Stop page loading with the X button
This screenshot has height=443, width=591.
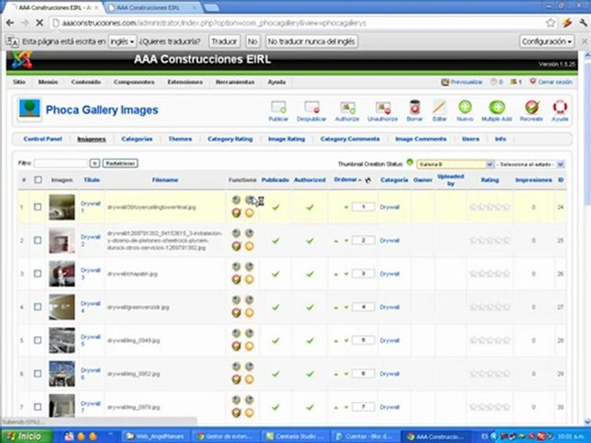pyautogui.click(x=39, y=23)
